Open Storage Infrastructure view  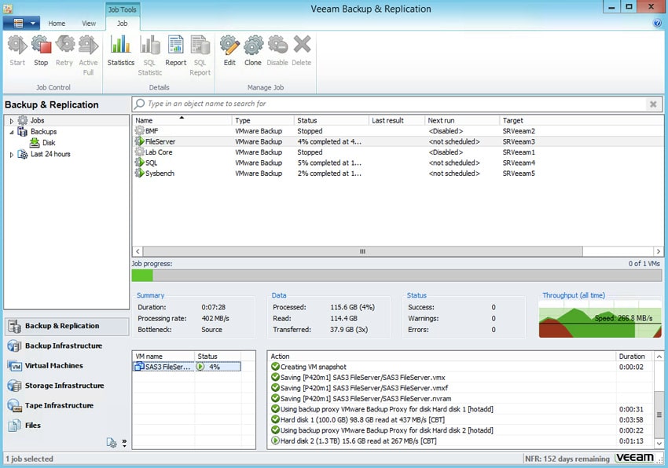[x=67, y=386]
